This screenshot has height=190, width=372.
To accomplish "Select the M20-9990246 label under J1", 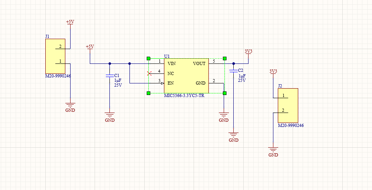I will tap(58, 75).
